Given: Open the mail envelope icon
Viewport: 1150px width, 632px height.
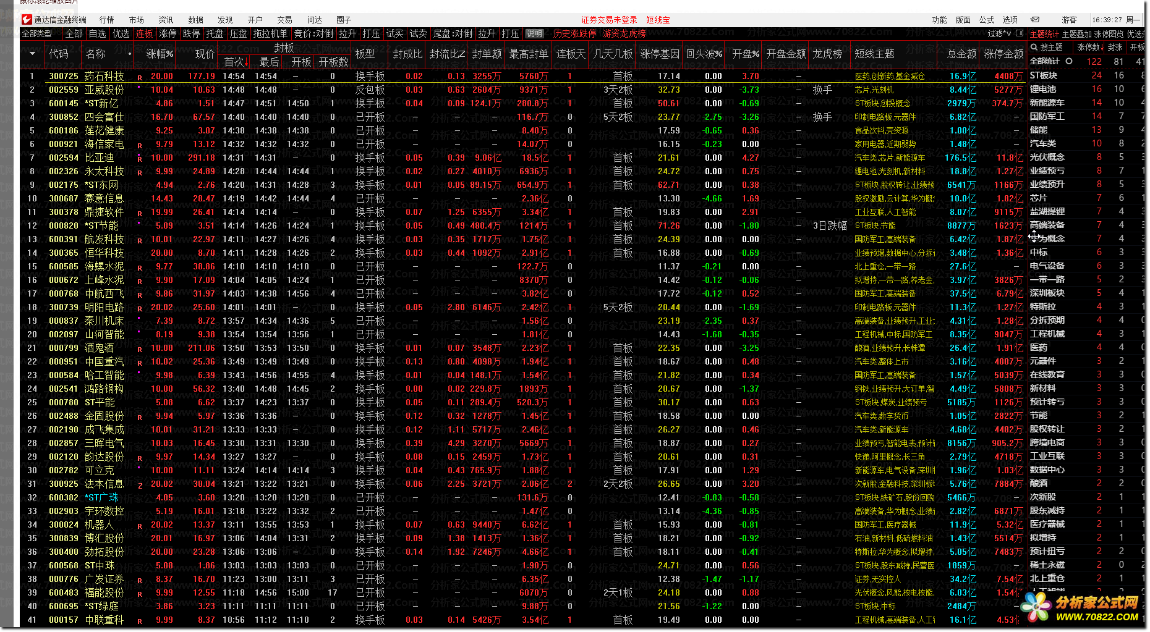Looking at the screenshot, I should click(x=1035, y=20).
